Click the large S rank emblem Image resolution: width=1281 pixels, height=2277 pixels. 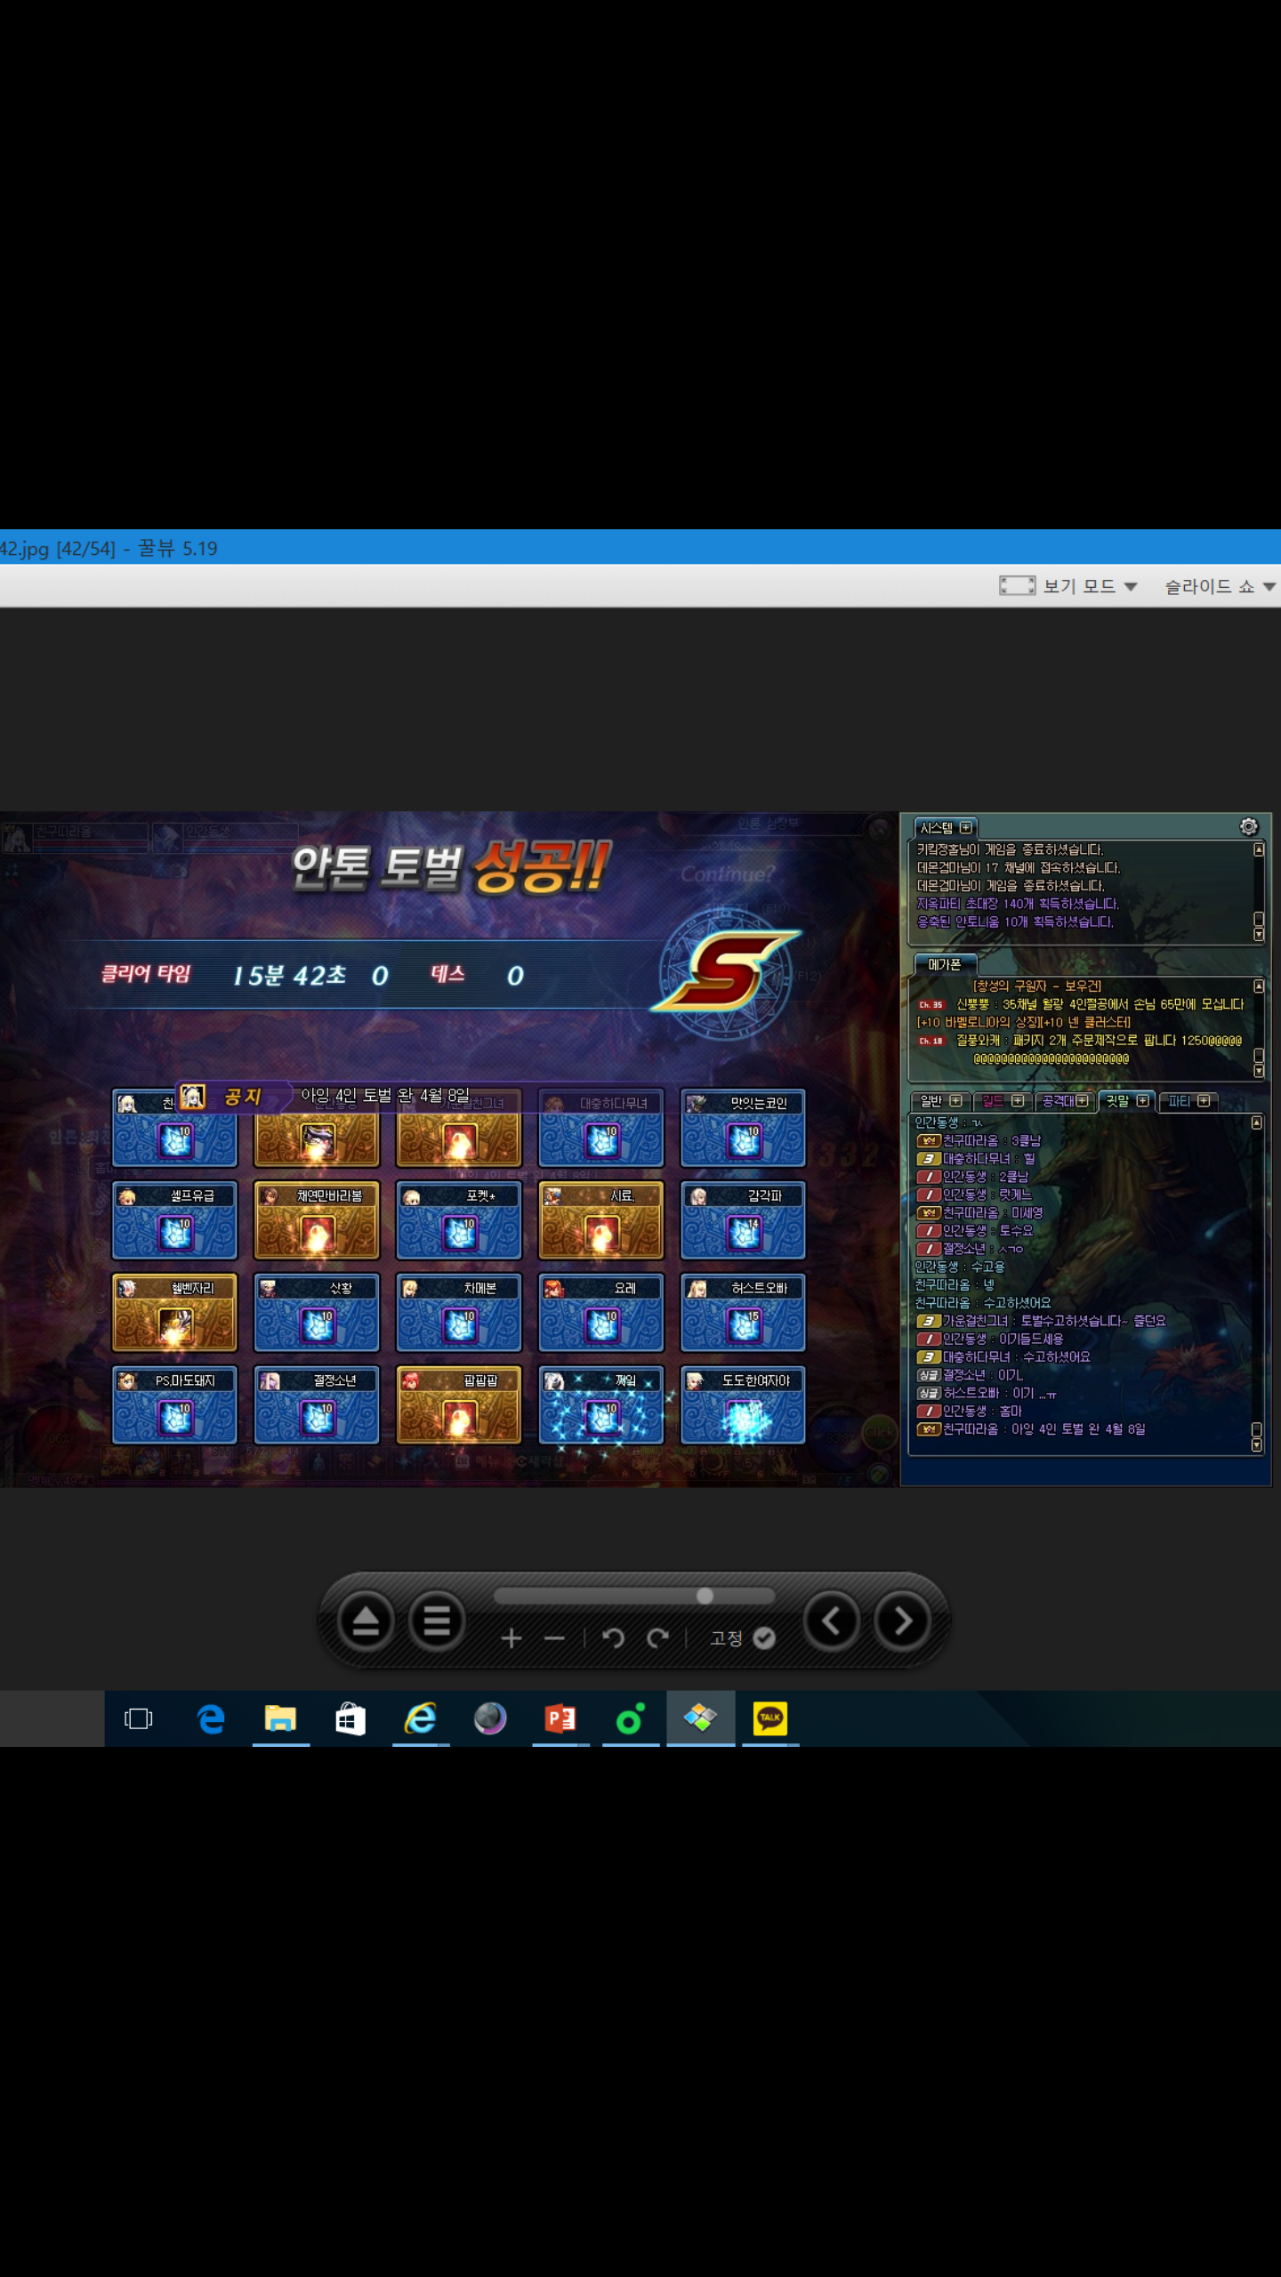[726, 971]
